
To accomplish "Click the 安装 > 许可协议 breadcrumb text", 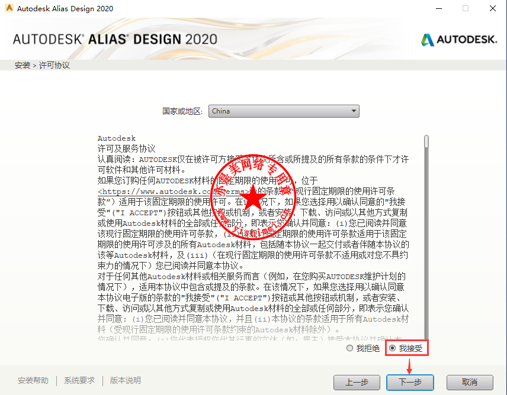I will pyautogui.click(x=42, y=65).
